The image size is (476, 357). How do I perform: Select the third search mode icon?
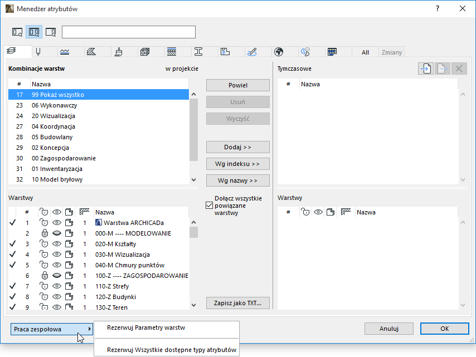(51, 32)
